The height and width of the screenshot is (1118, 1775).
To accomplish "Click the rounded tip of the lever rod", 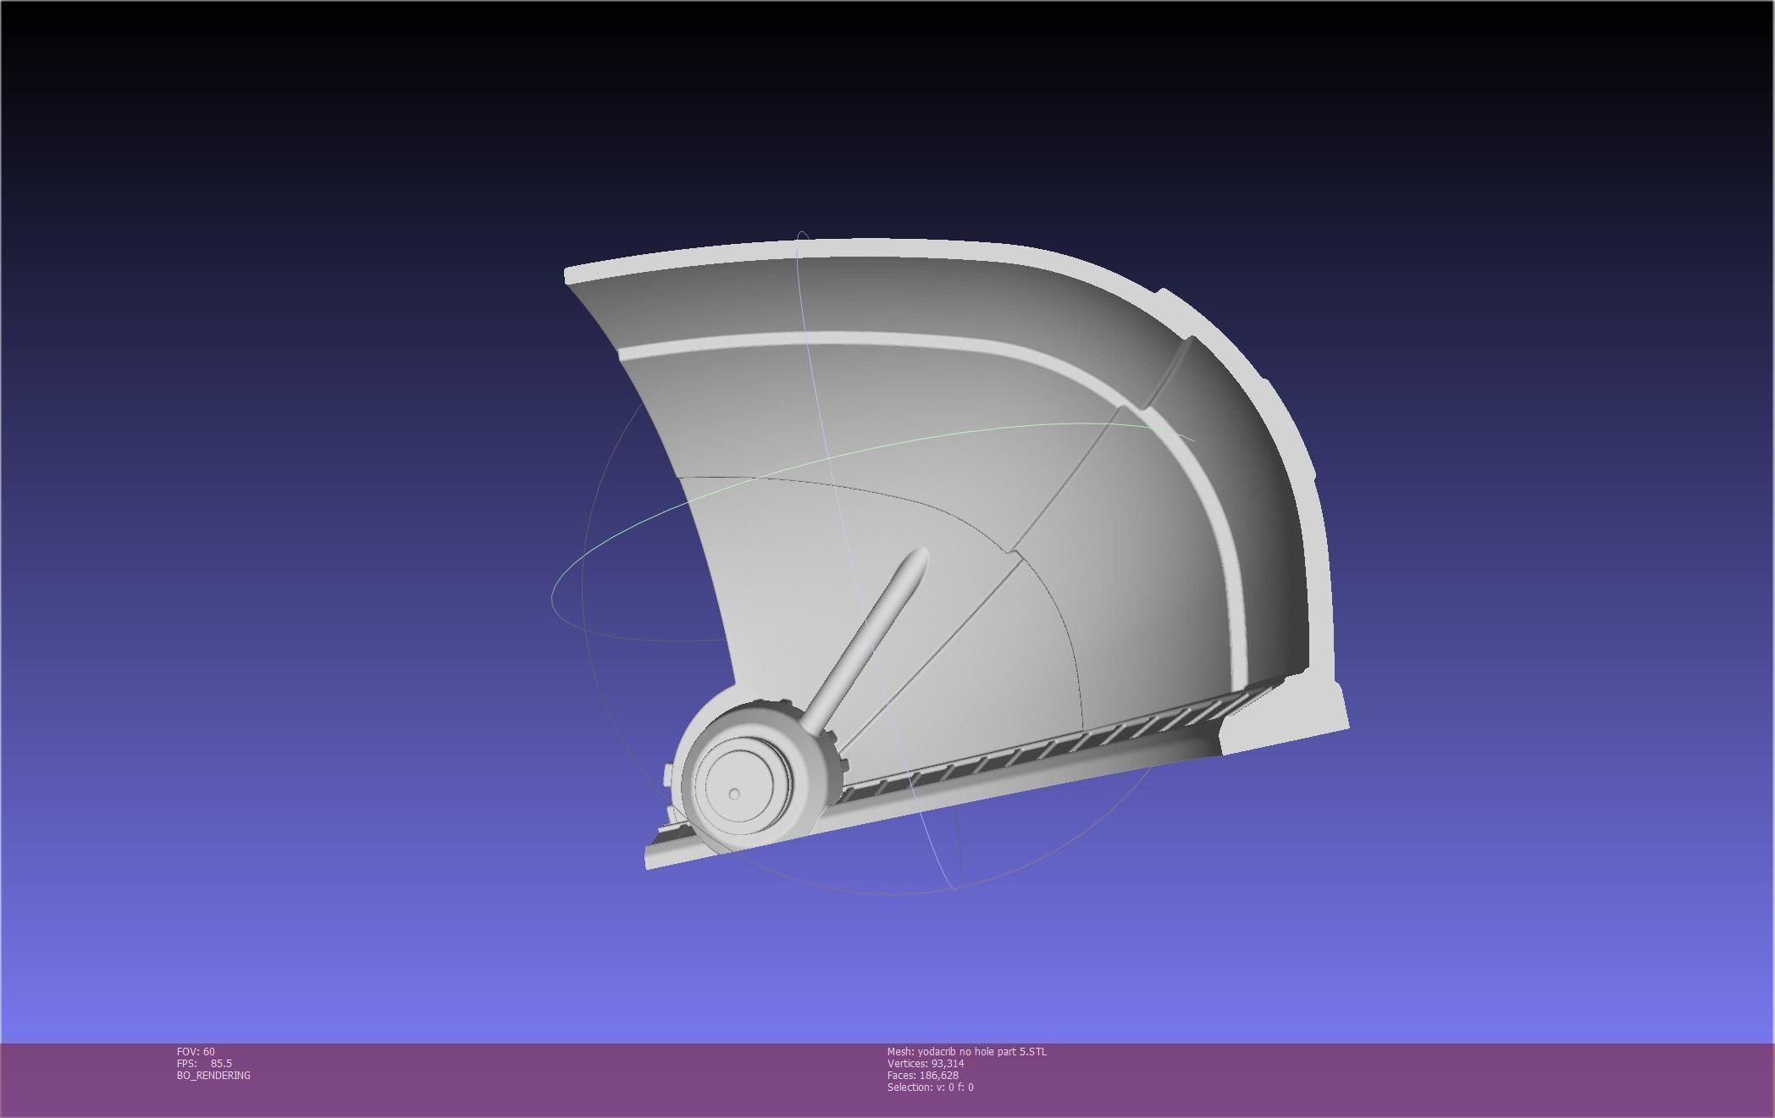I will (918, 557).
